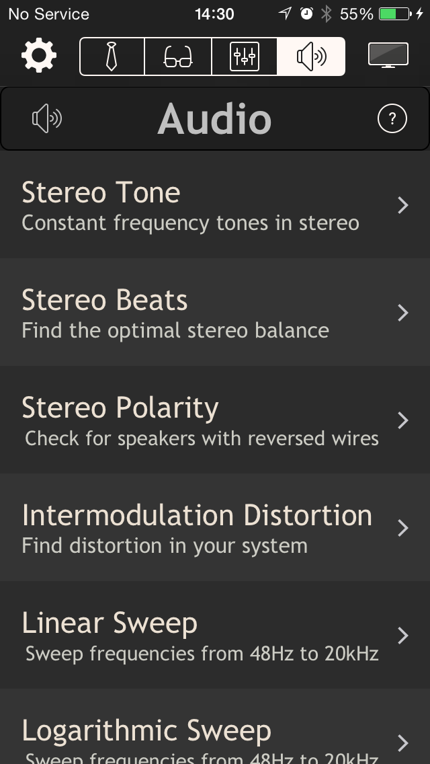Tap the speaker icon beside Audio title

click(47, 118)
